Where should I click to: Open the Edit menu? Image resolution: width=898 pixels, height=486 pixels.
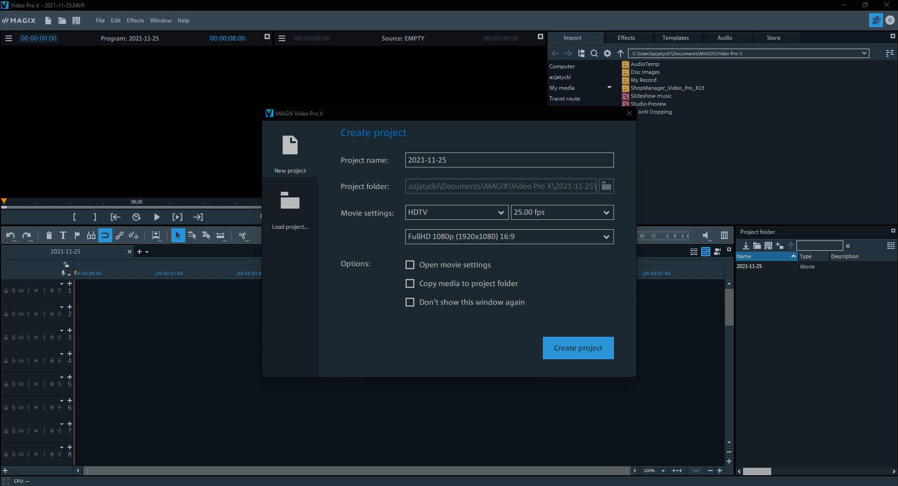click(116, 21)
